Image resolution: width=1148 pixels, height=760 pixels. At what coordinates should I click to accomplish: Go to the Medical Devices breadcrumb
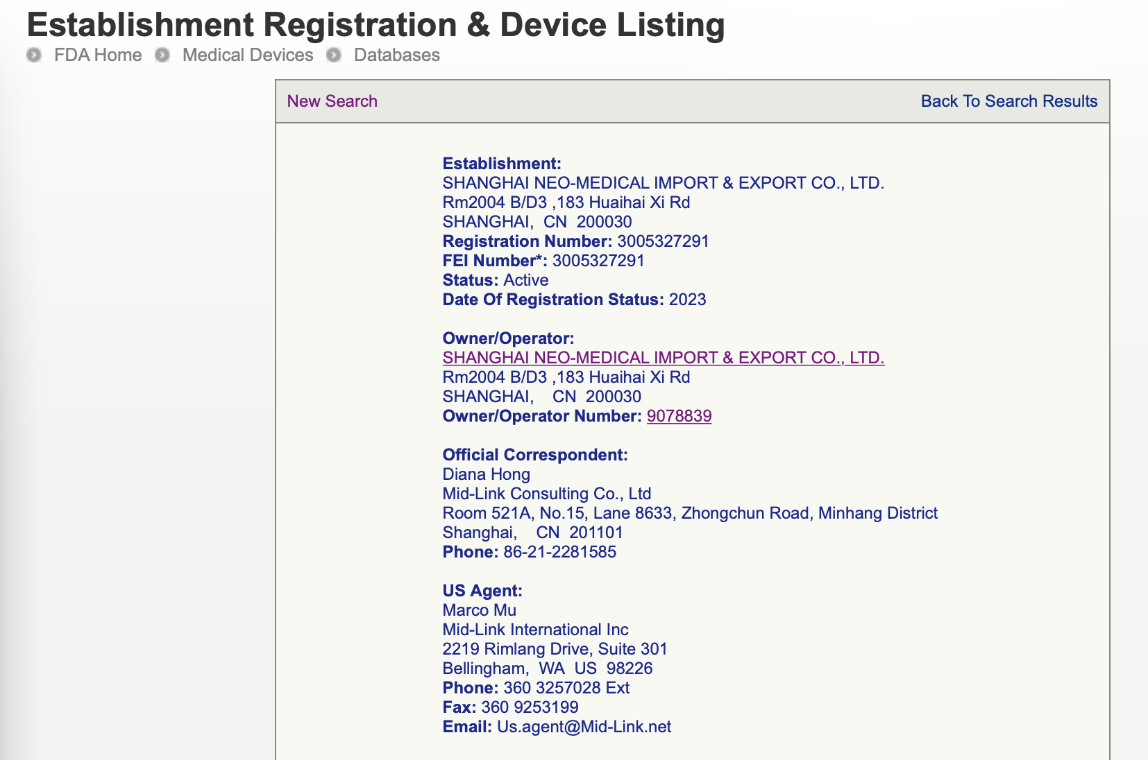coord(248,55)
